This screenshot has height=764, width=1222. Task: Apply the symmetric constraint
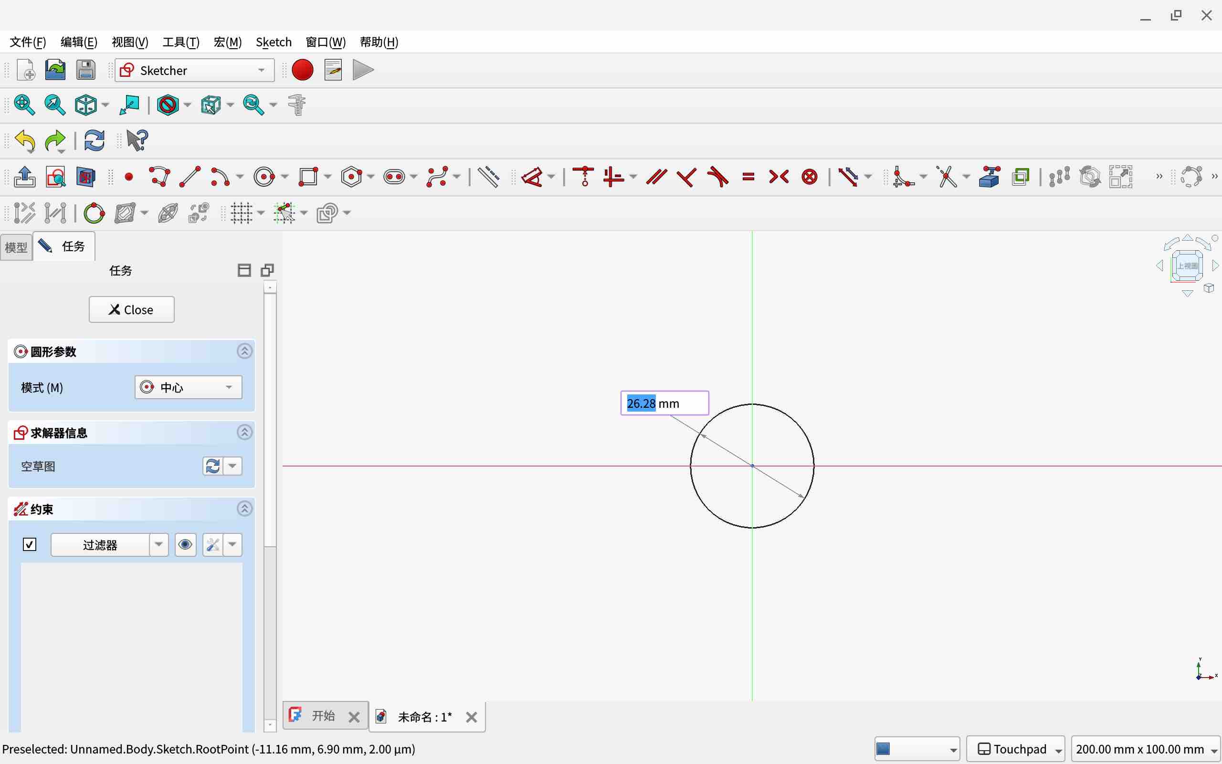click(779, 177)
